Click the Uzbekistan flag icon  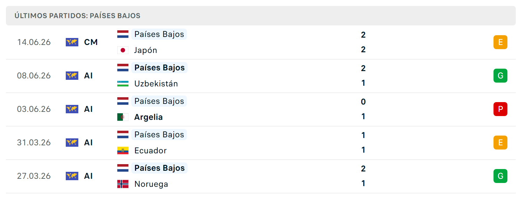click(x=123, y=84)
